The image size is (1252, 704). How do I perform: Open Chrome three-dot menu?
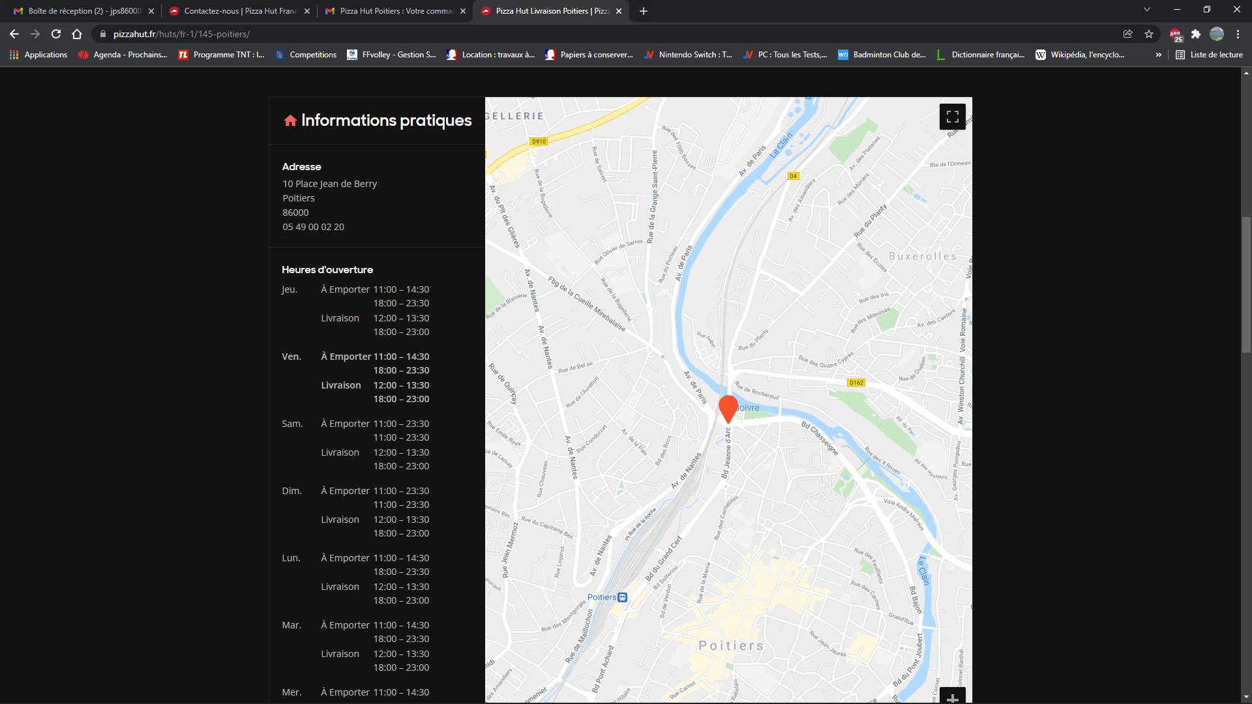pyautogui.click(x=1238, y=34)
